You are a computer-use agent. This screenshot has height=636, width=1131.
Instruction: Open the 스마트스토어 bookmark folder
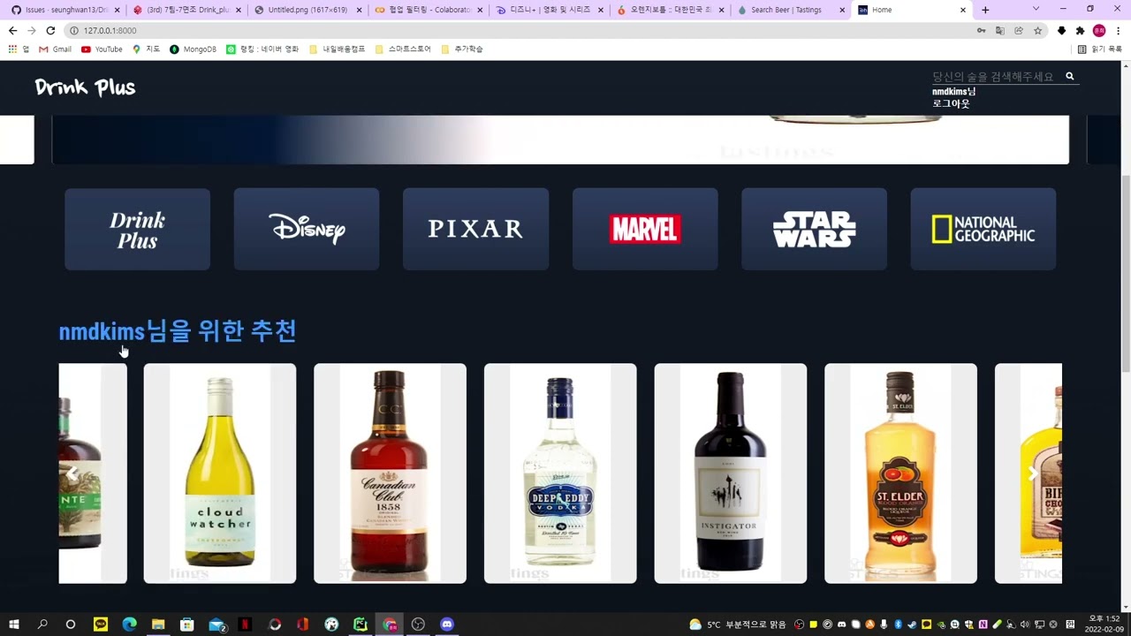(x=403, y=49)
